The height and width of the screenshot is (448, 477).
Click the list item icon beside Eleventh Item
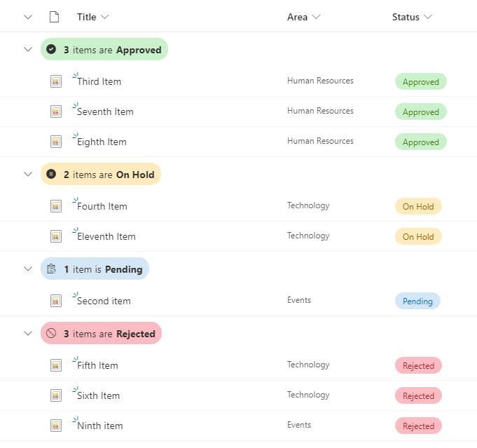56,236
